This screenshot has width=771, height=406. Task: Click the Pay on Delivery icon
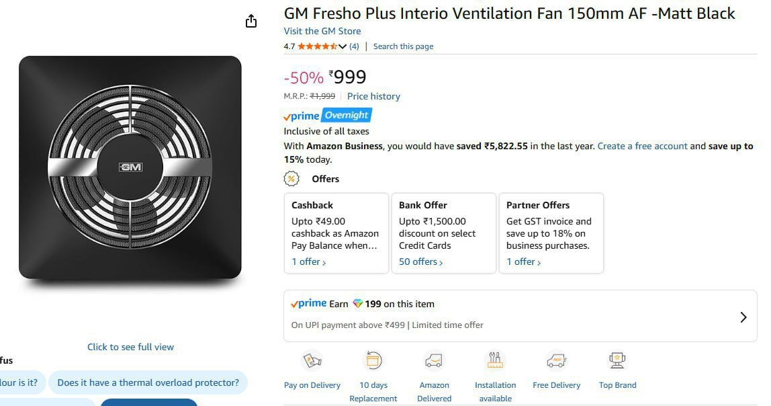[x=312, y=361]
